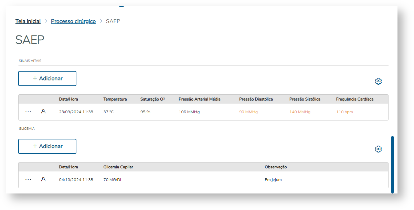Navigate to Processo cirúrgico breadcrumb
This screenshot has width=414, height=210.
73,21
